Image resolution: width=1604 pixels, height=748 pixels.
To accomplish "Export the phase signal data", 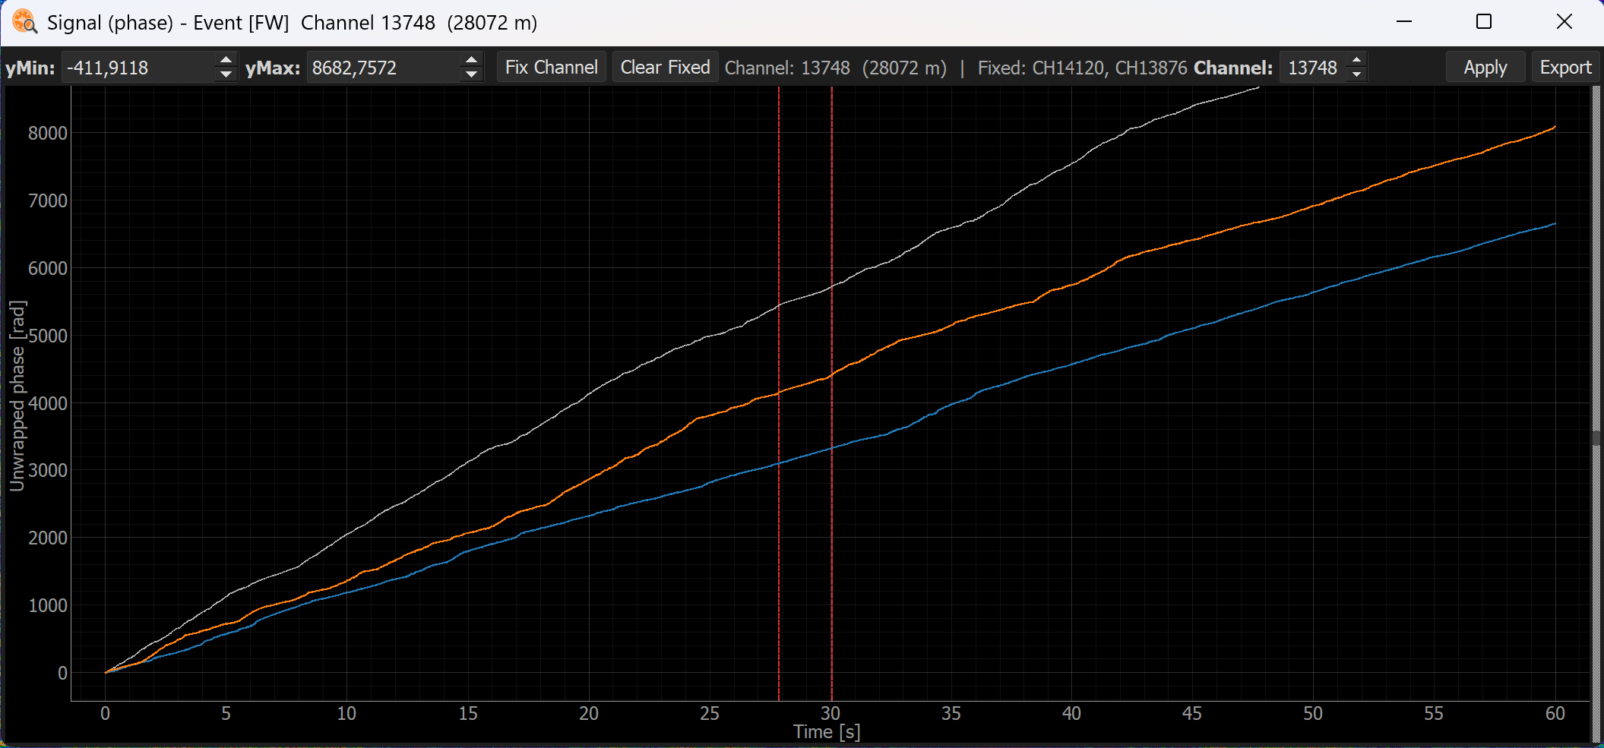I will (x=1565, y=68).
